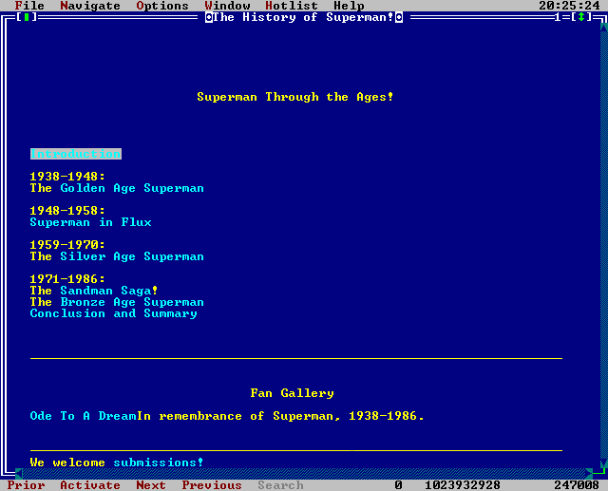This screenshot has width=608, height=491.
Task: Open the Help menu
Action: [x=349, y=6]
